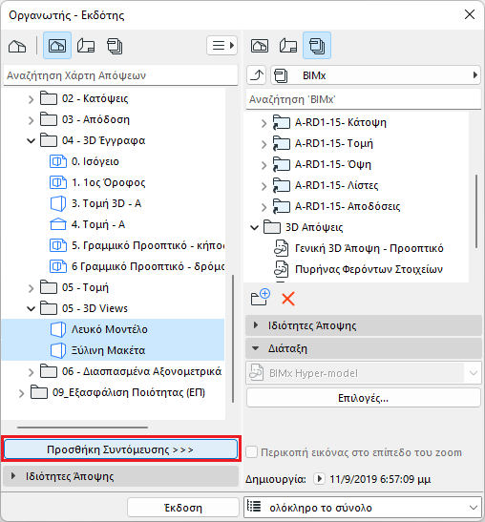This screenshot has height=522, width=485.
Task: Expand the A-RD1-15- Αποδόσεις folder
Action: click(x=264, y=207)
